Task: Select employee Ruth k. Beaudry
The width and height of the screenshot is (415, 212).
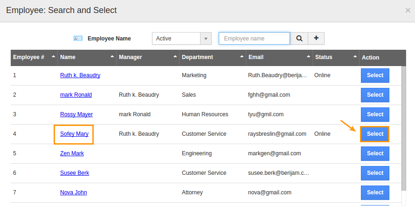Action: (375, 75)
